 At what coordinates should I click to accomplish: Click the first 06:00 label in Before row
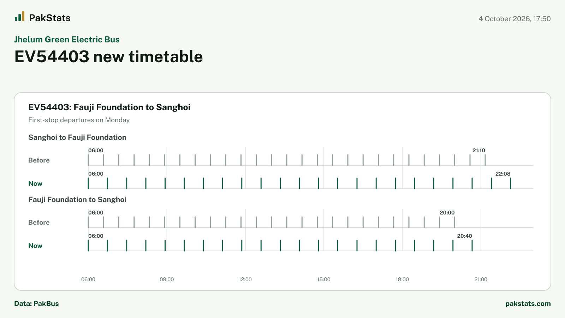(96, 150)
